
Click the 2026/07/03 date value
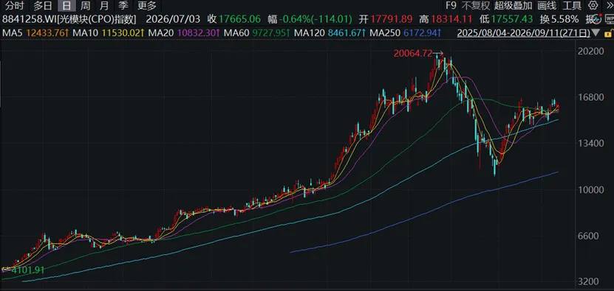point(173,19)
